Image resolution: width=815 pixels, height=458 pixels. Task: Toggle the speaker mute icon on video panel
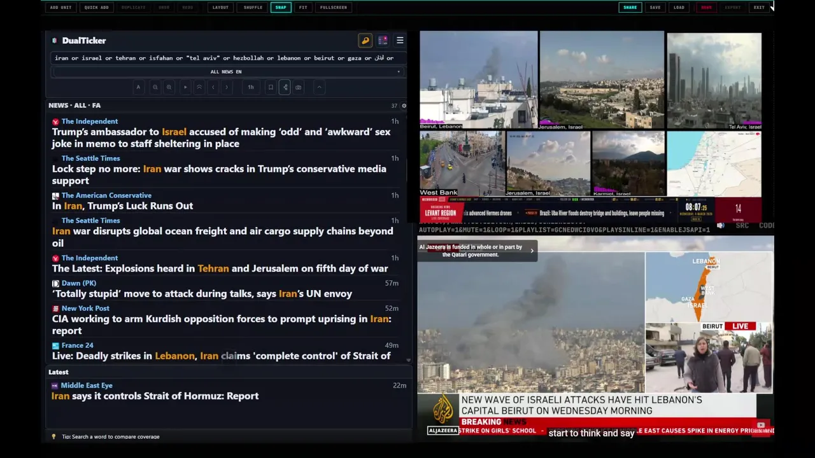pyautogui.click(x=721, y=225)
